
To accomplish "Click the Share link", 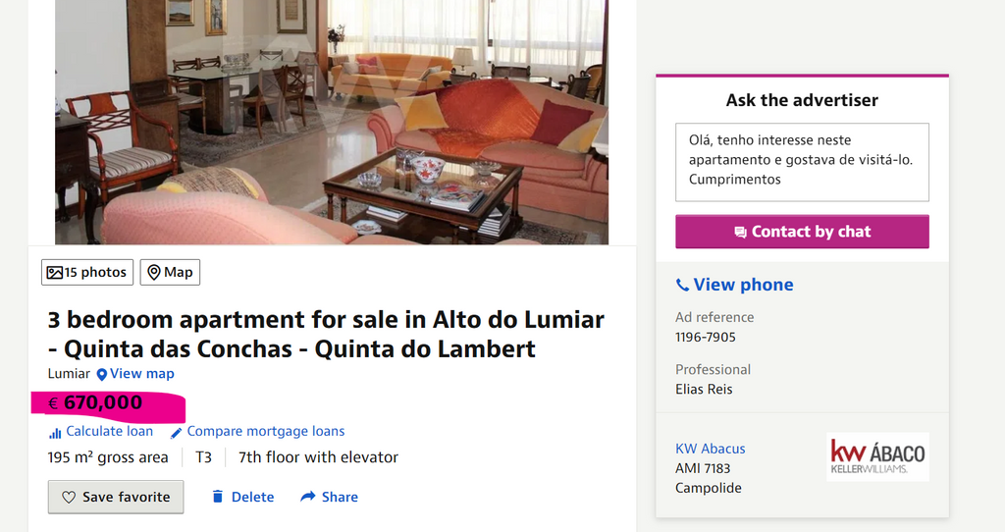I will pyautogui.click(x=330, y=497).
